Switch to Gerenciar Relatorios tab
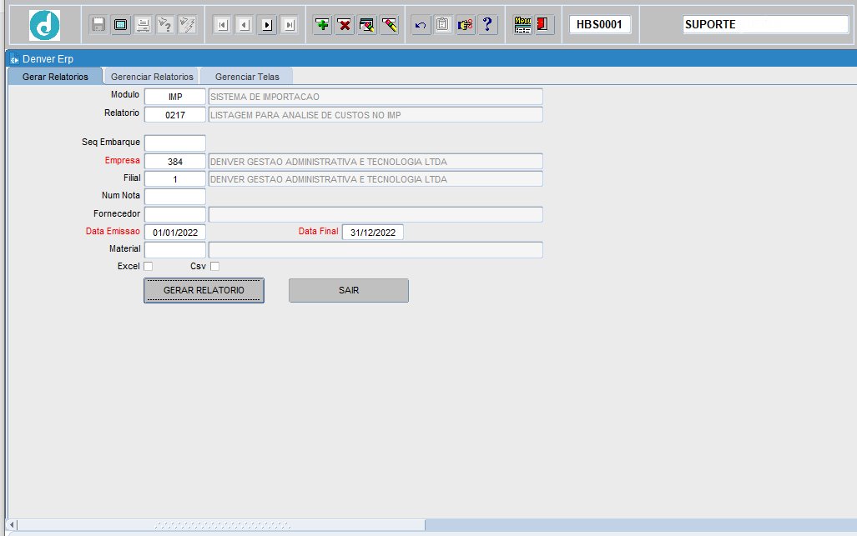The height and width of the screenshot is (536, 857). click(152, 77)
